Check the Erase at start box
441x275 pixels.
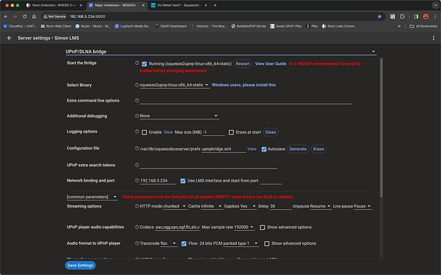coord(231,132)
